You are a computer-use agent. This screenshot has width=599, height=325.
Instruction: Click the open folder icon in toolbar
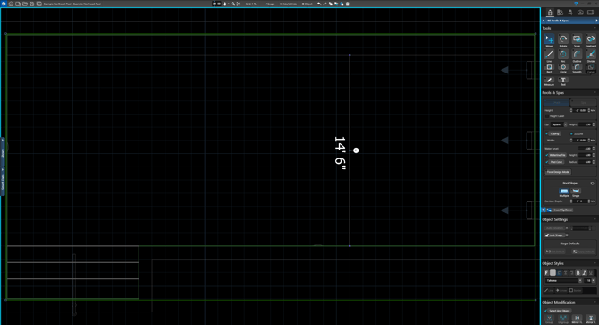point(25,4)
